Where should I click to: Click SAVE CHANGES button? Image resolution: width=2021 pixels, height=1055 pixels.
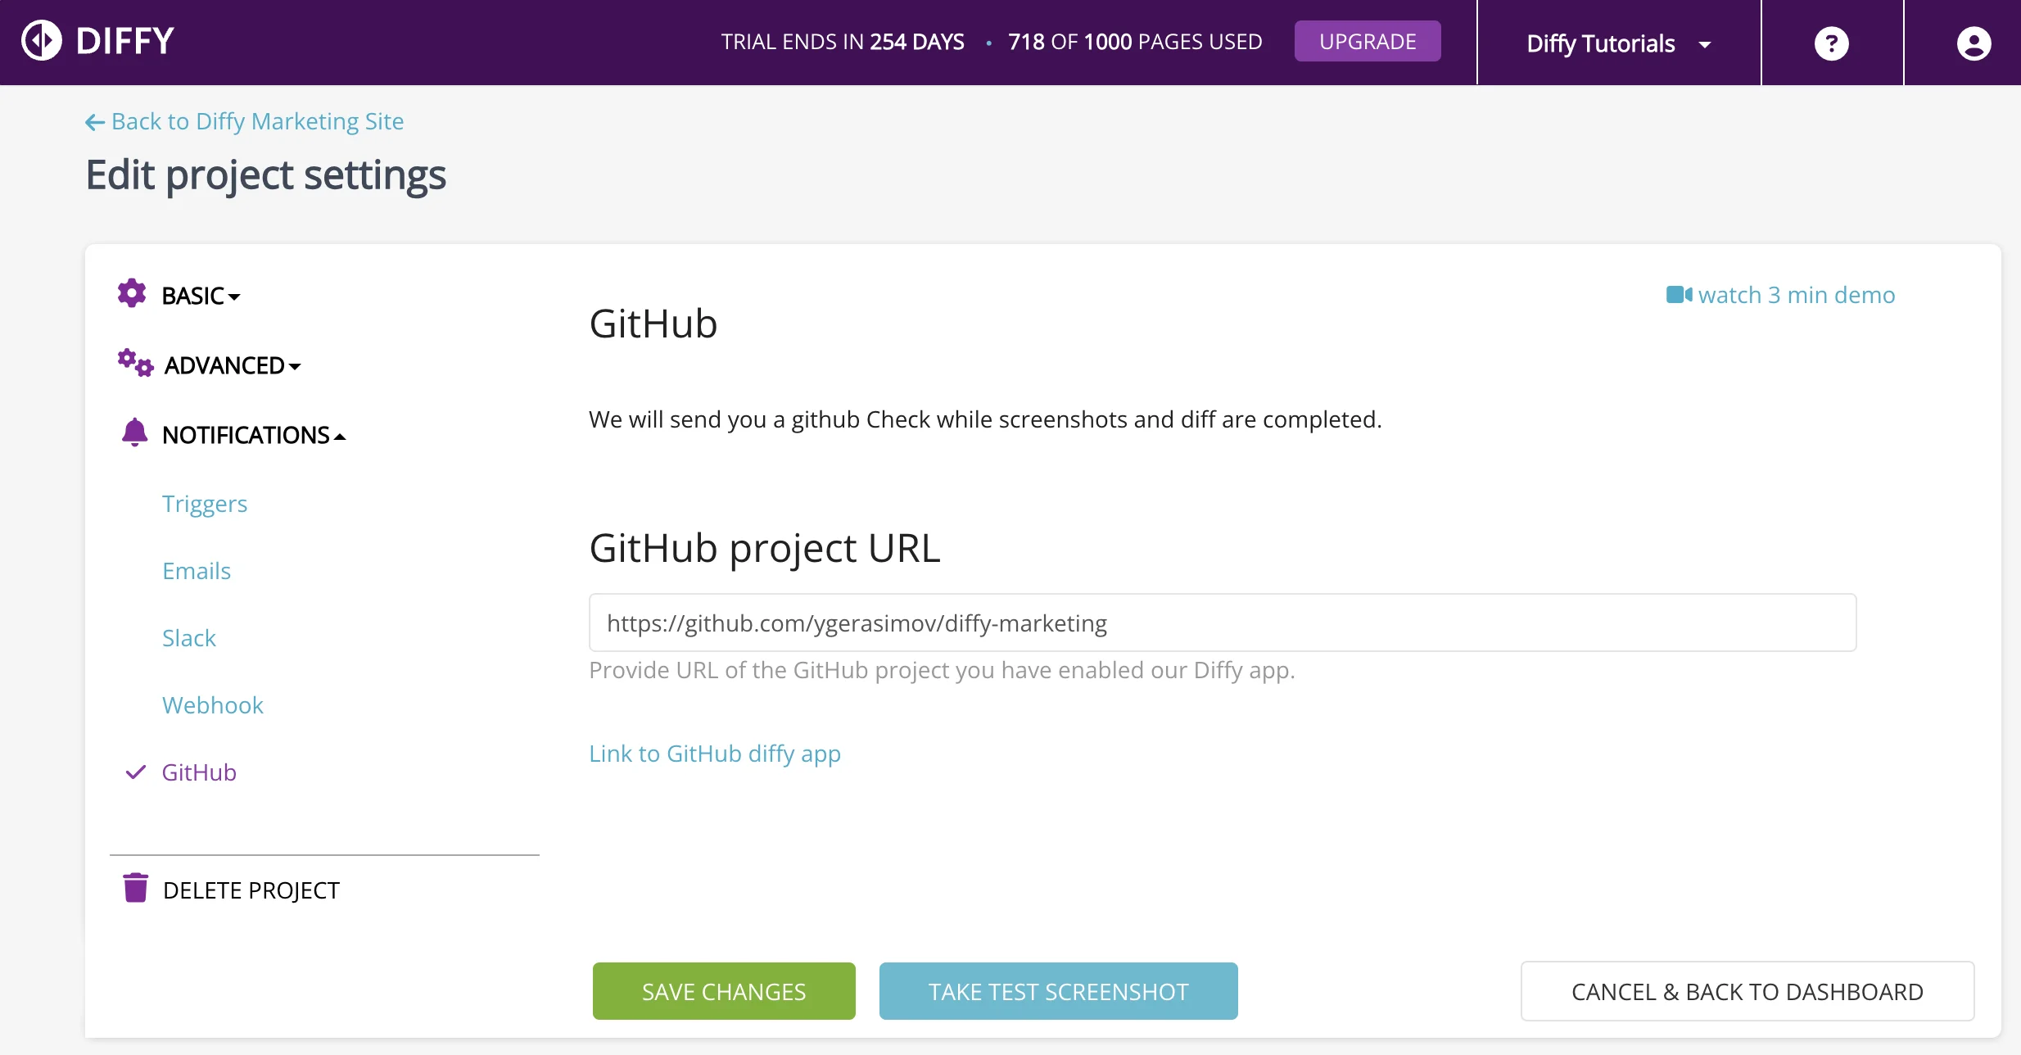click(x=724, y=991)
